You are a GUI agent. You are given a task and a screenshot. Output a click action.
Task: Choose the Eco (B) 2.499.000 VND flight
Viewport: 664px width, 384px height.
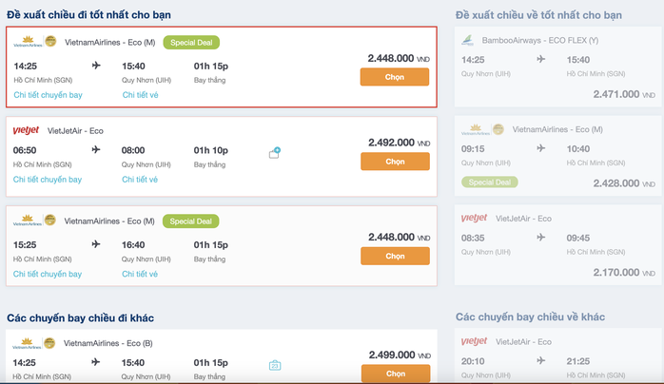pos(396,374)
